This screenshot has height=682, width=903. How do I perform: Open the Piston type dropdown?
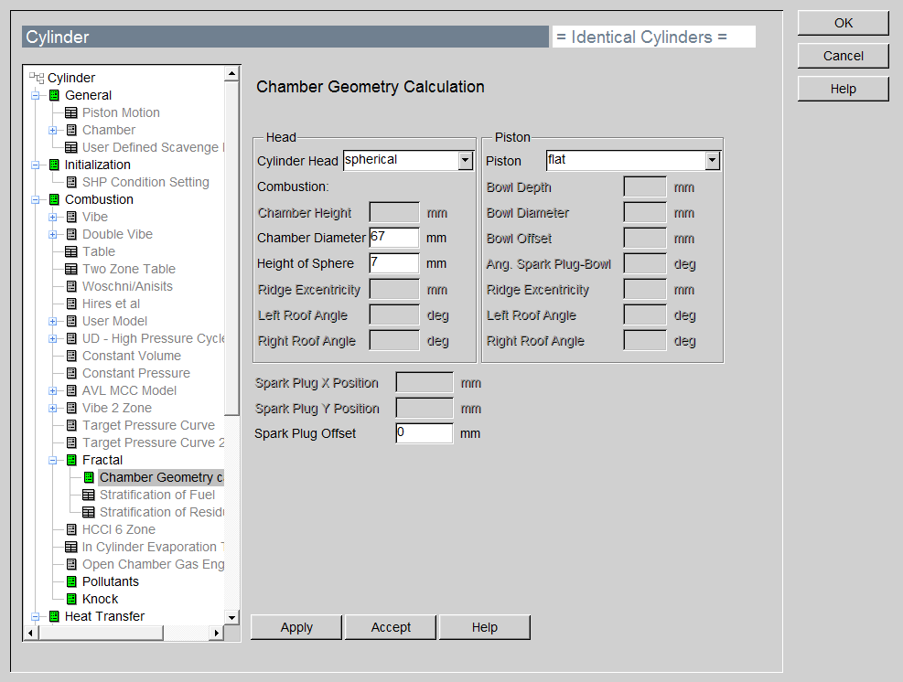pos(713,161)
